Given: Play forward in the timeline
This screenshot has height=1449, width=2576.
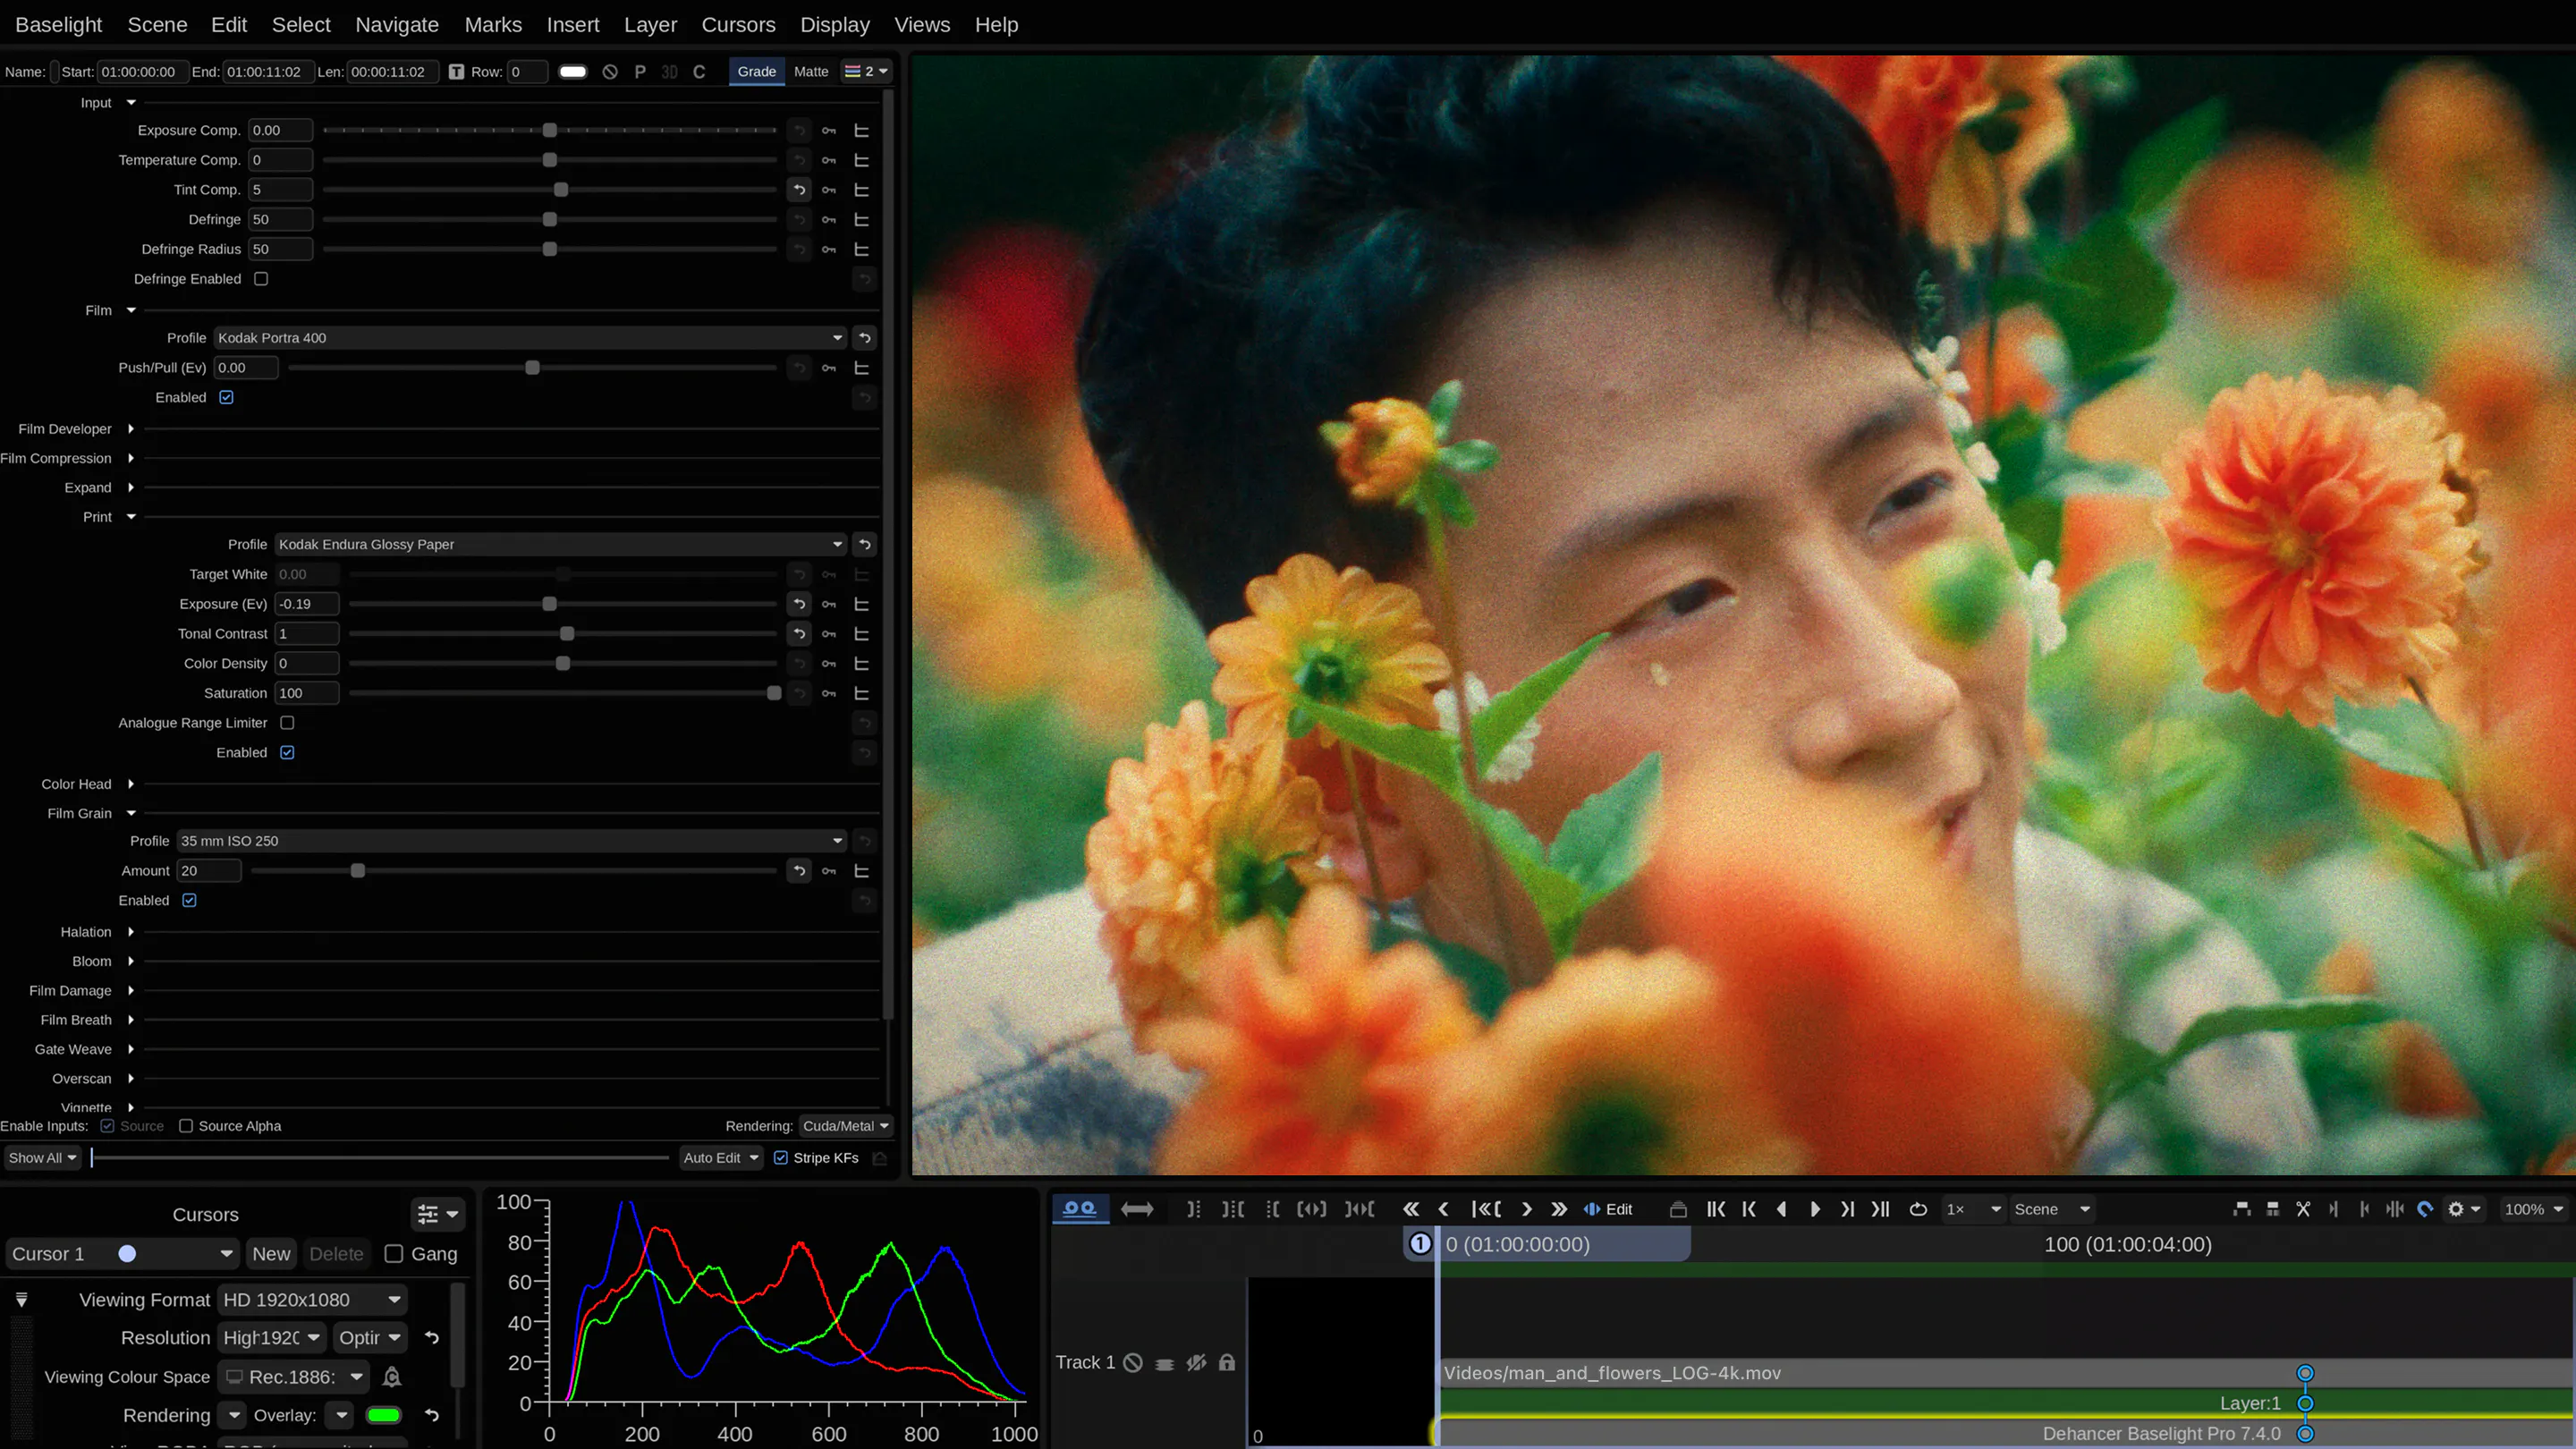Looking at the screenshot, I should click(x=1815, y=1209).
